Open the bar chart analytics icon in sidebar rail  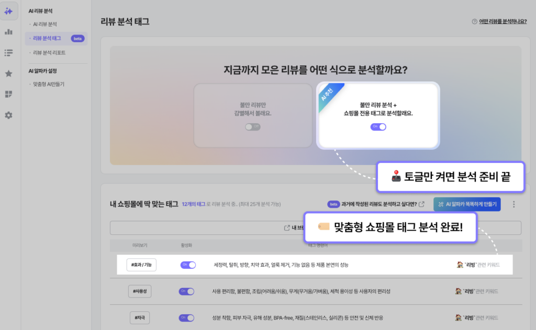coord(8,32)
